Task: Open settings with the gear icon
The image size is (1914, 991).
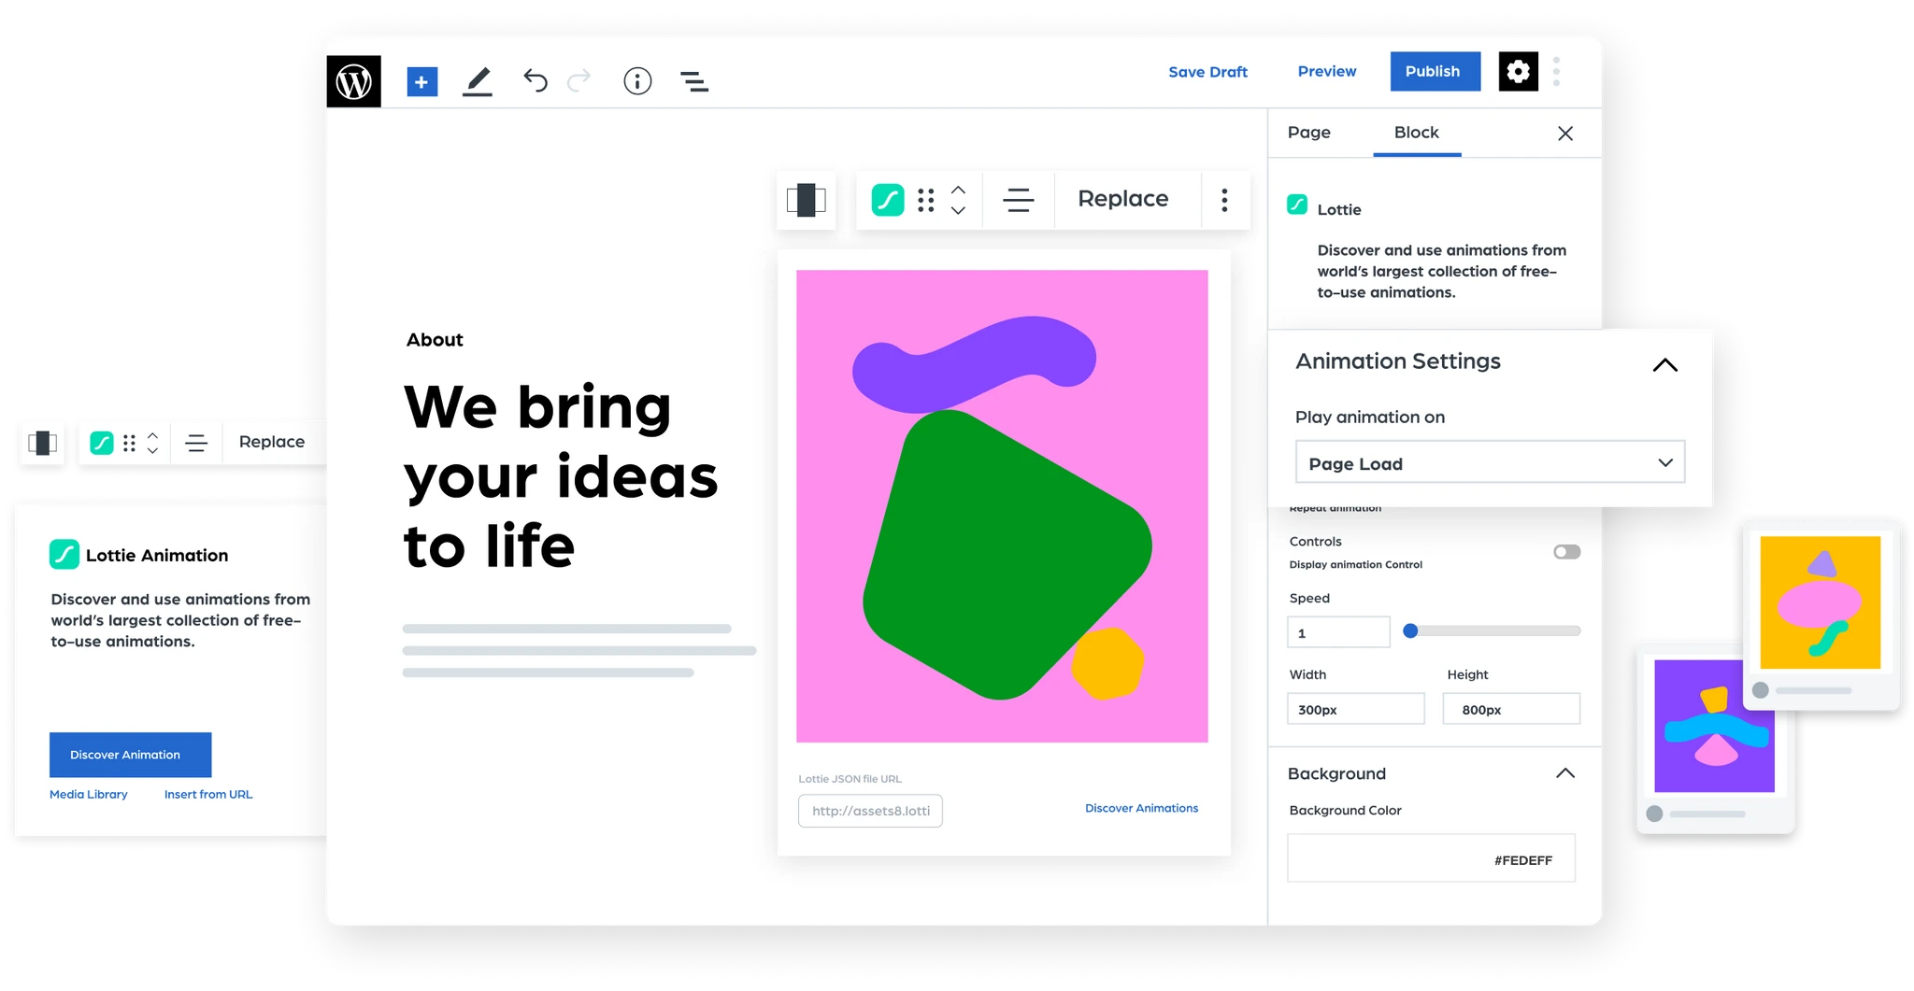Action: pos(1518,72)
